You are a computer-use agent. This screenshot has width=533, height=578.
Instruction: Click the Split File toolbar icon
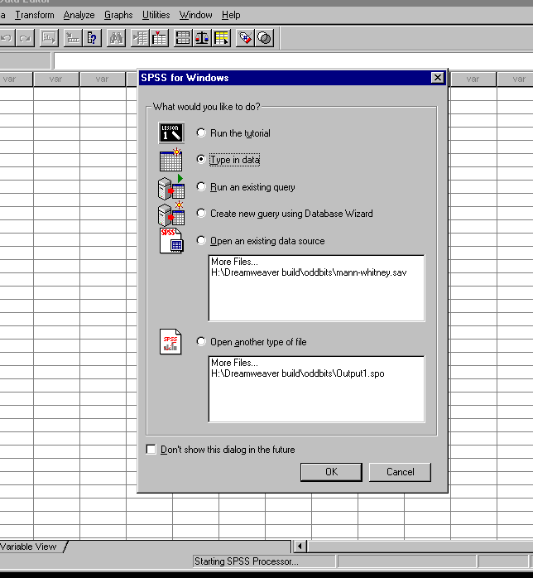point(183,38)
